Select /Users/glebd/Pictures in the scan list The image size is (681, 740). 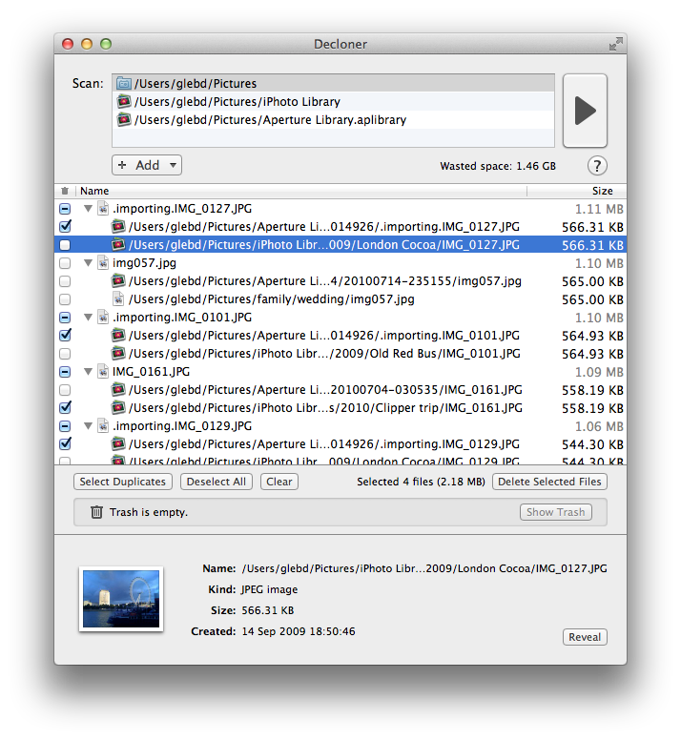(x=333, y=84)
